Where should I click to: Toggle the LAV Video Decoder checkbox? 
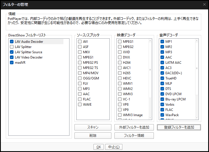[12, 57]
